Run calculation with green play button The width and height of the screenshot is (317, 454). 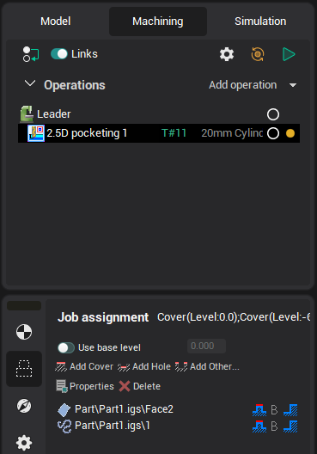(x=289, y=54)
